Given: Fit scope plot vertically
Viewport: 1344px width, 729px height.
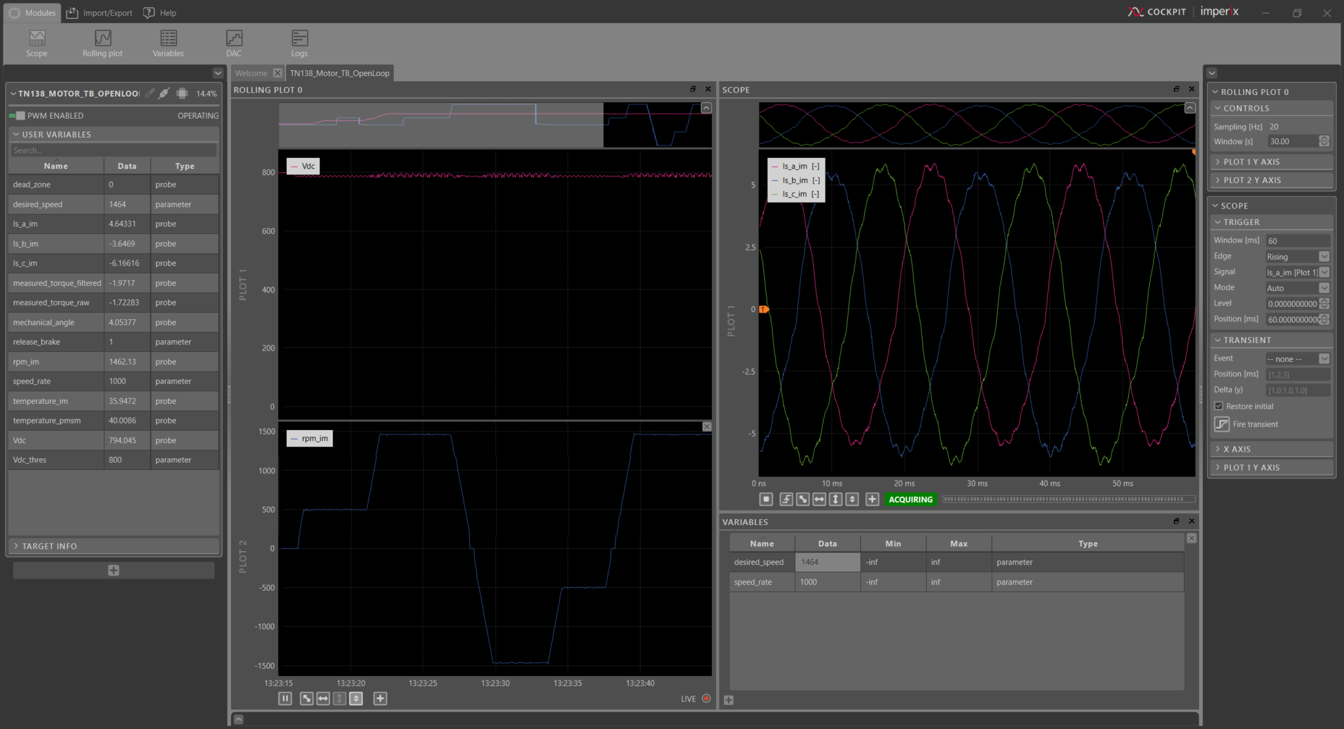Looking at the screenshot, I should [835, 500].
